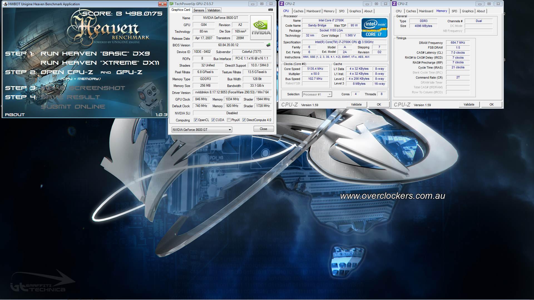The width and height of the screenshot is (534, 300).
Task: Toggle the OpenCL checkbox in GPU-Z
Action: click(196, 120)
